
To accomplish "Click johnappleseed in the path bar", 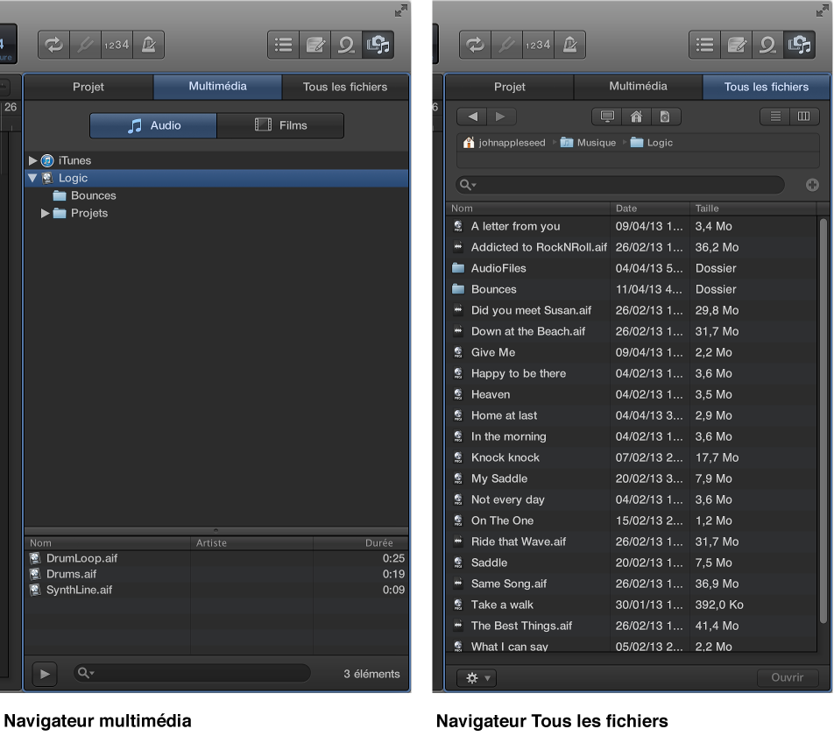I will [x=505, y=143].
